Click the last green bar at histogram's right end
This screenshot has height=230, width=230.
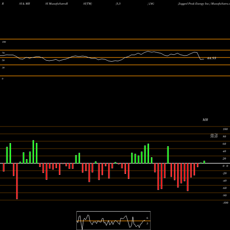click(x=204, y=162)
